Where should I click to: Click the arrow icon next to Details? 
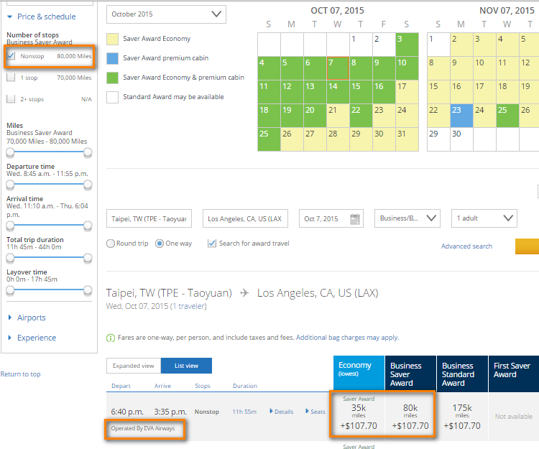[x=272, y=412]
